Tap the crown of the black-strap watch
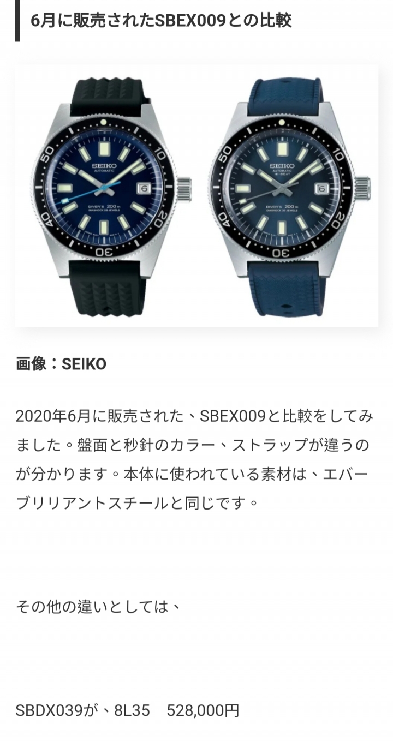 tap(184, 189)
